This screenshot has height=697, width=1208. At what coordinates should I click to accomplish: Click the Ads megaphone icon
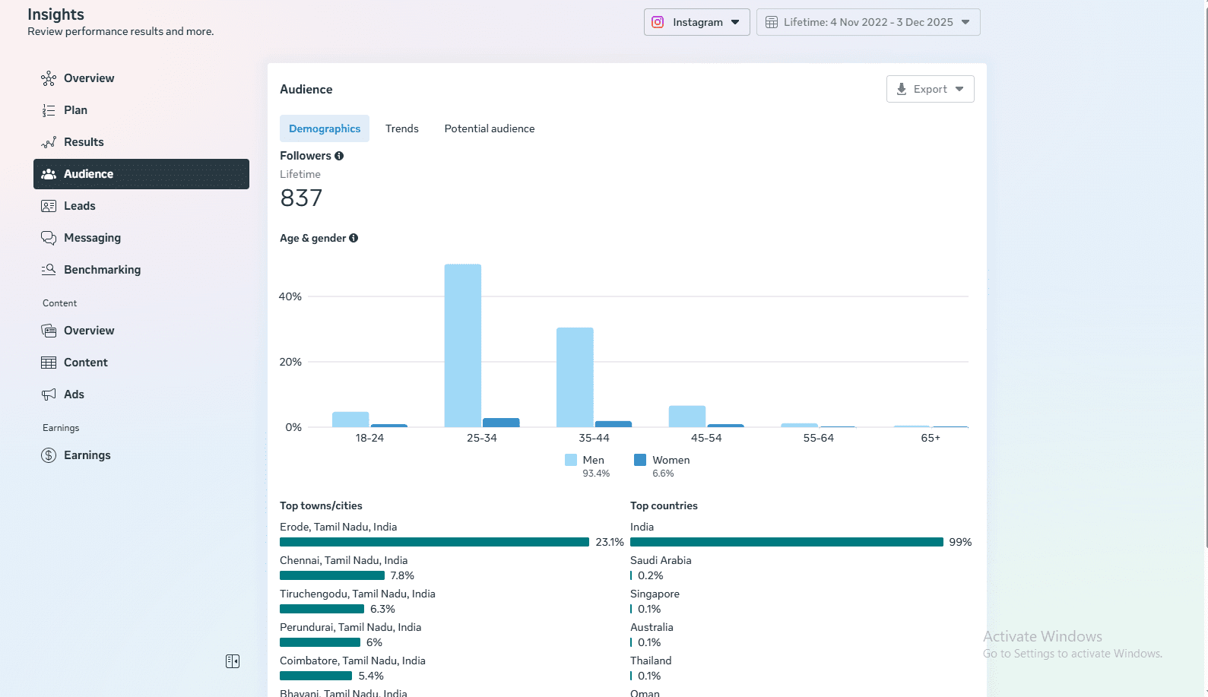pyautogui.click(x=49, y=394)
